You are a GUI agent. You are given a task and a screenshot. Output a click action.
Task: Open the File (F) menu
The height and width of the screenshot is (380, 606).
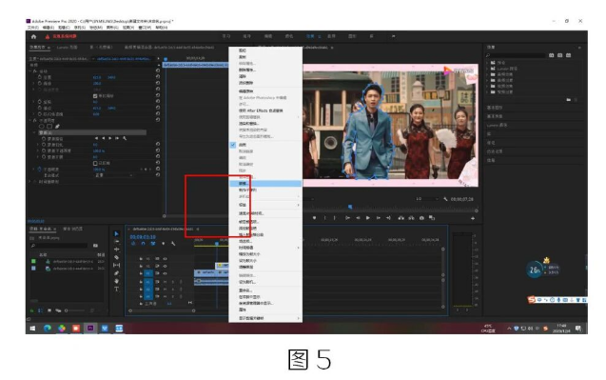coord(33,28)
